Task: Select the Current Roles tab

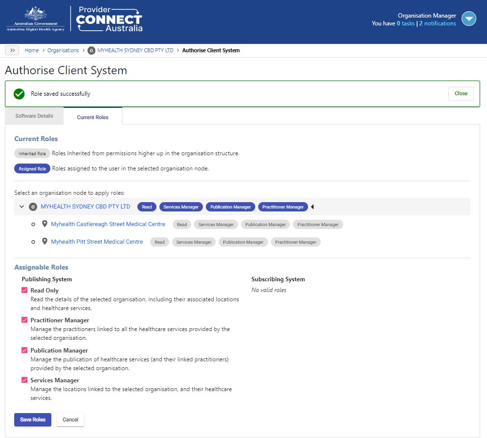Action: pos(92,117)
